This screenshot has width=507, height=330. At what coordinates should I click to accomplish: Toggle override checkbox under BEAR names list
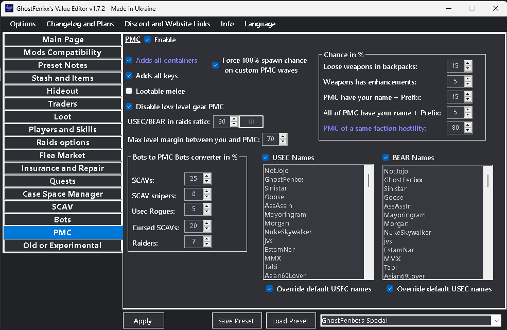tap(390, 289)
